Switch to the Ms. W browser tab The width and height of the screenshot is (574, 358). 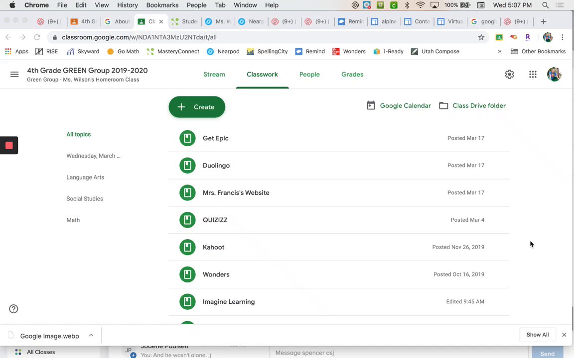pos(218,21)
